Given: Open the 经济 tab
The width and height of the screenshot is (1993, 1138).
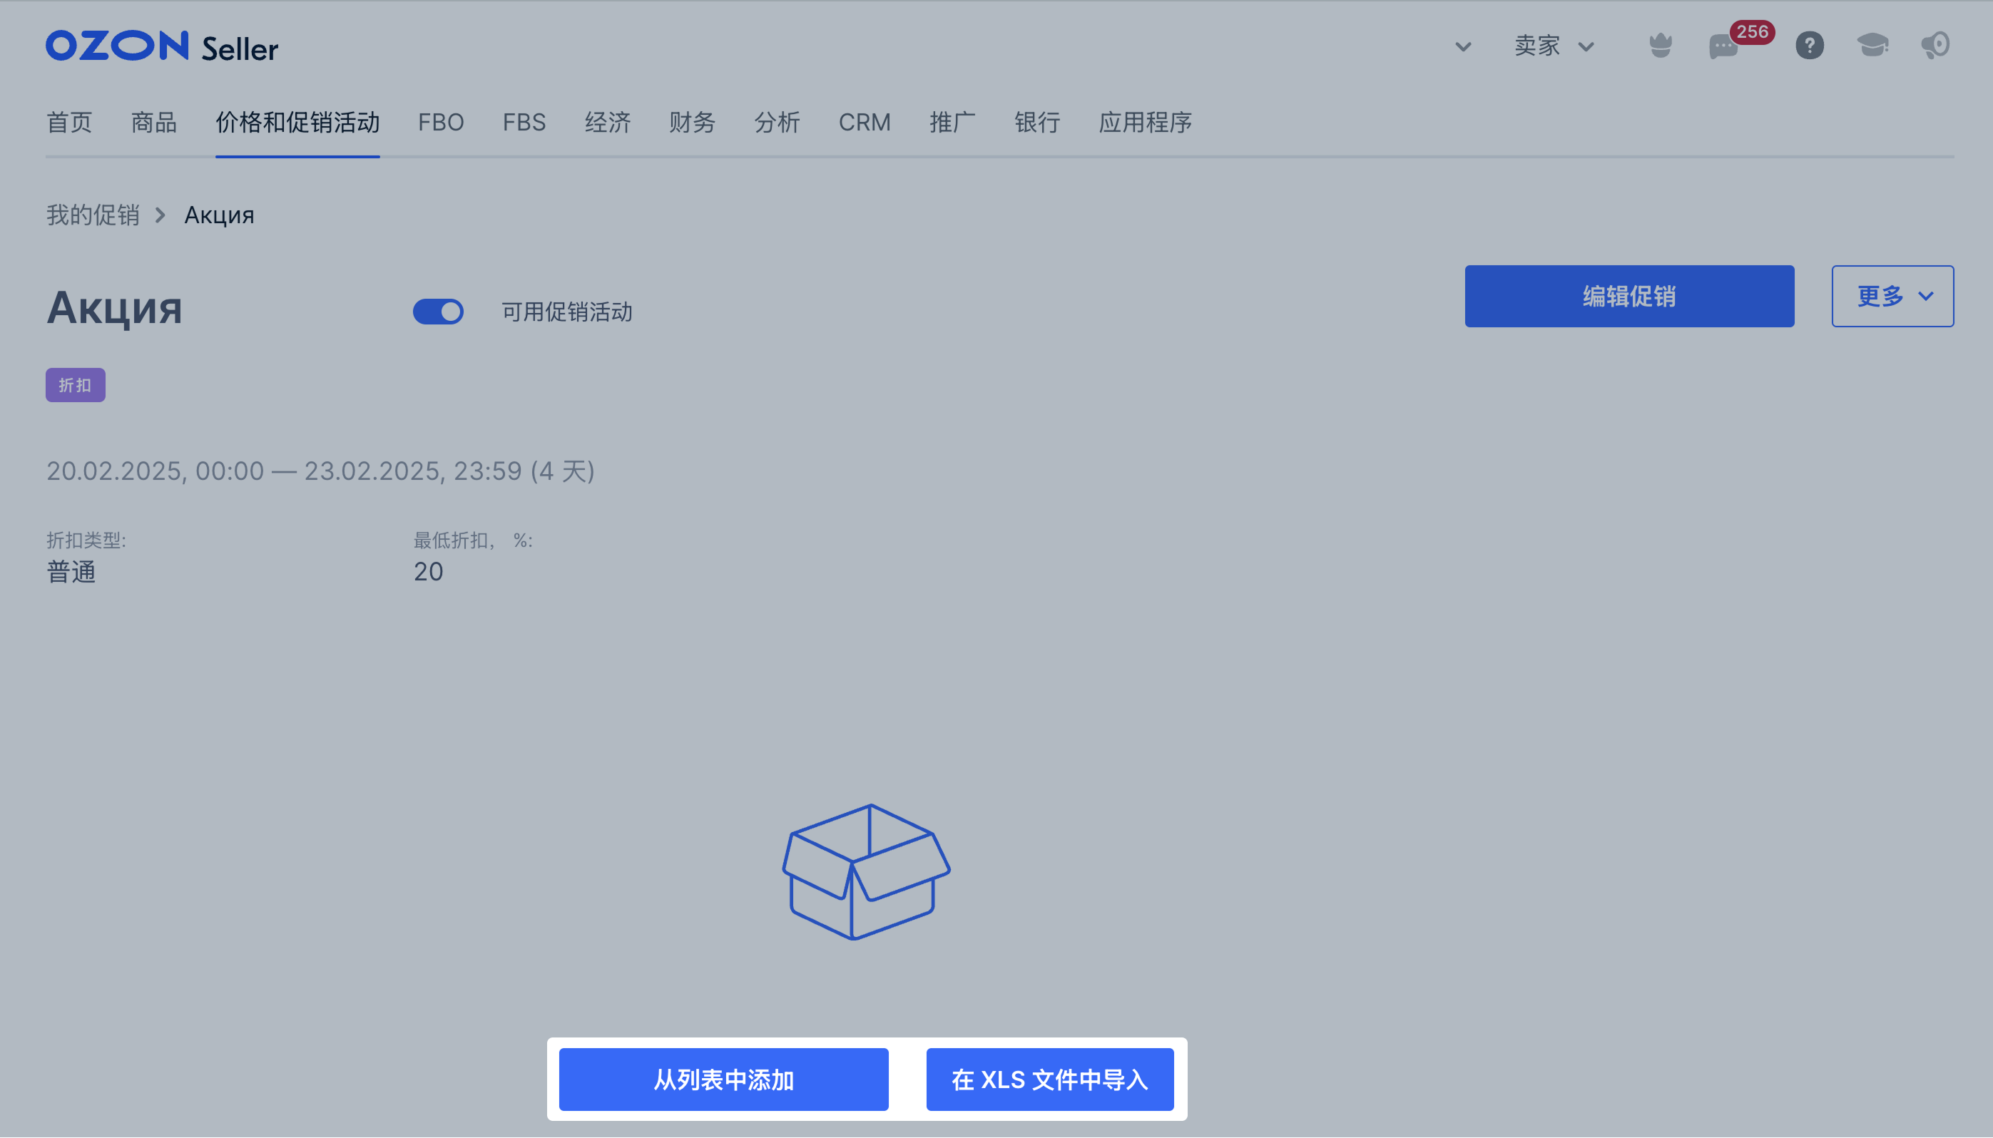Looking at the screenshot, I should (x=608, y=122).
